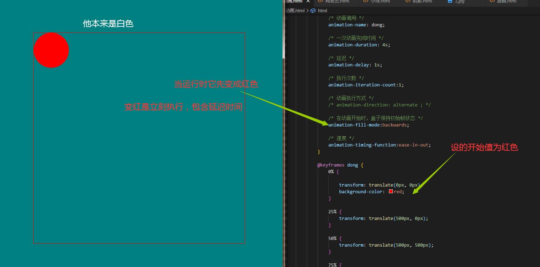Switch to the 滤镜.html tab
This screenshot has width=540, height=267.
[507, 2]
